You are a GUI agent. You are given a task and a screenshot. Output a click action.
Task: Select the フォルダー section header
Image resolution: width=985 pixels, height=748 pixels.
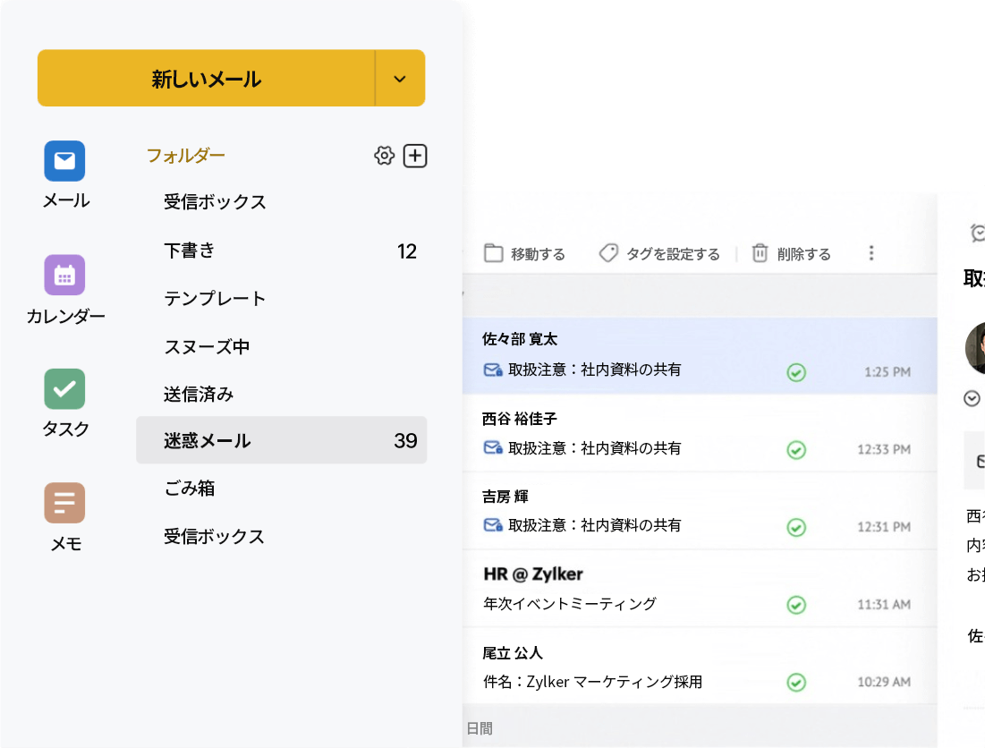click(x=185, y=155)
